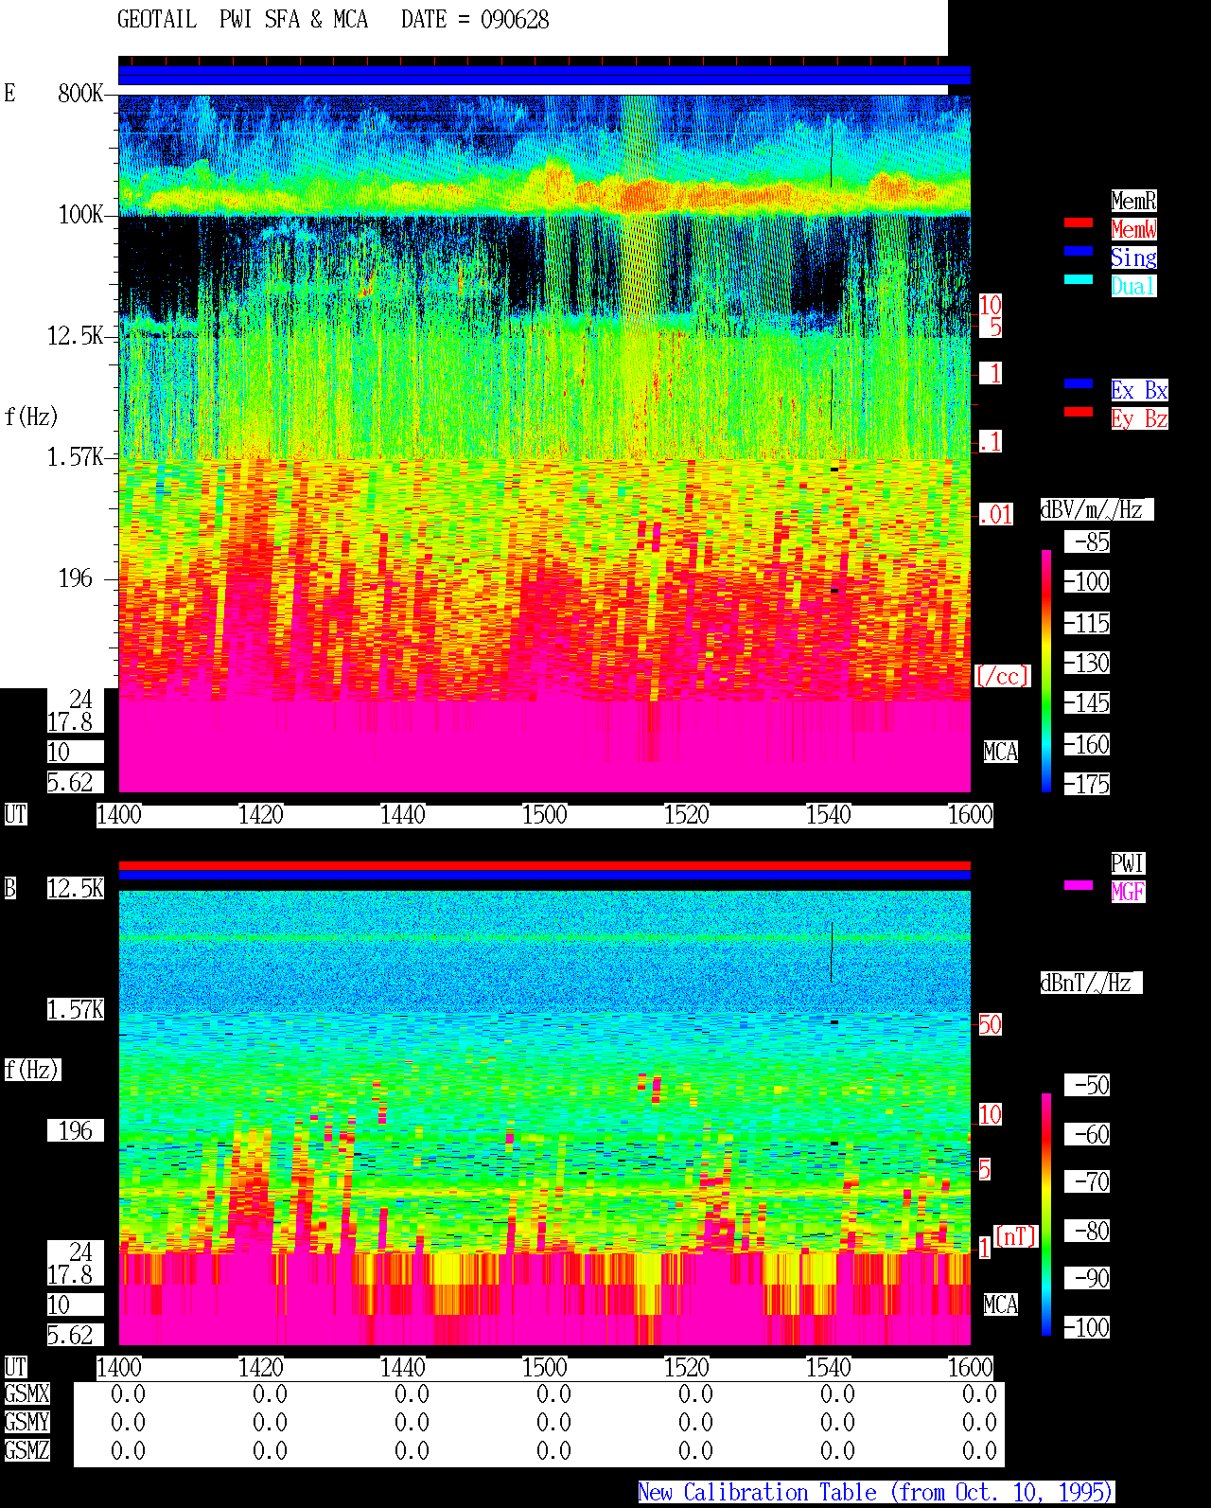This screenshot has width=1211, height=1508.
Task: Click the "MGF" legend label
Action: click(x=1128, y=892)
